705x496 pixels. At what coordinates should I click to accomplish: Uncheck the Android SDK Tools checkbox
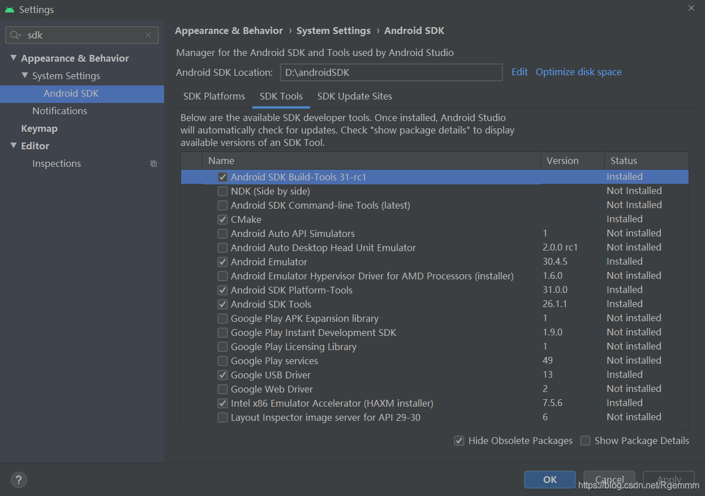223,304
